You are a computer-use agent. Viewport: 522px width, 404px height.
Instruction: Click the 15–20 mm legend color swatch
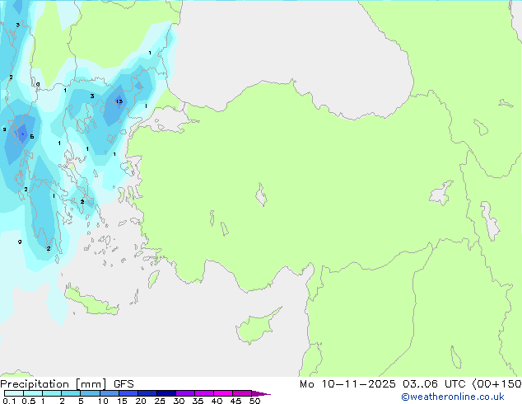128,393
